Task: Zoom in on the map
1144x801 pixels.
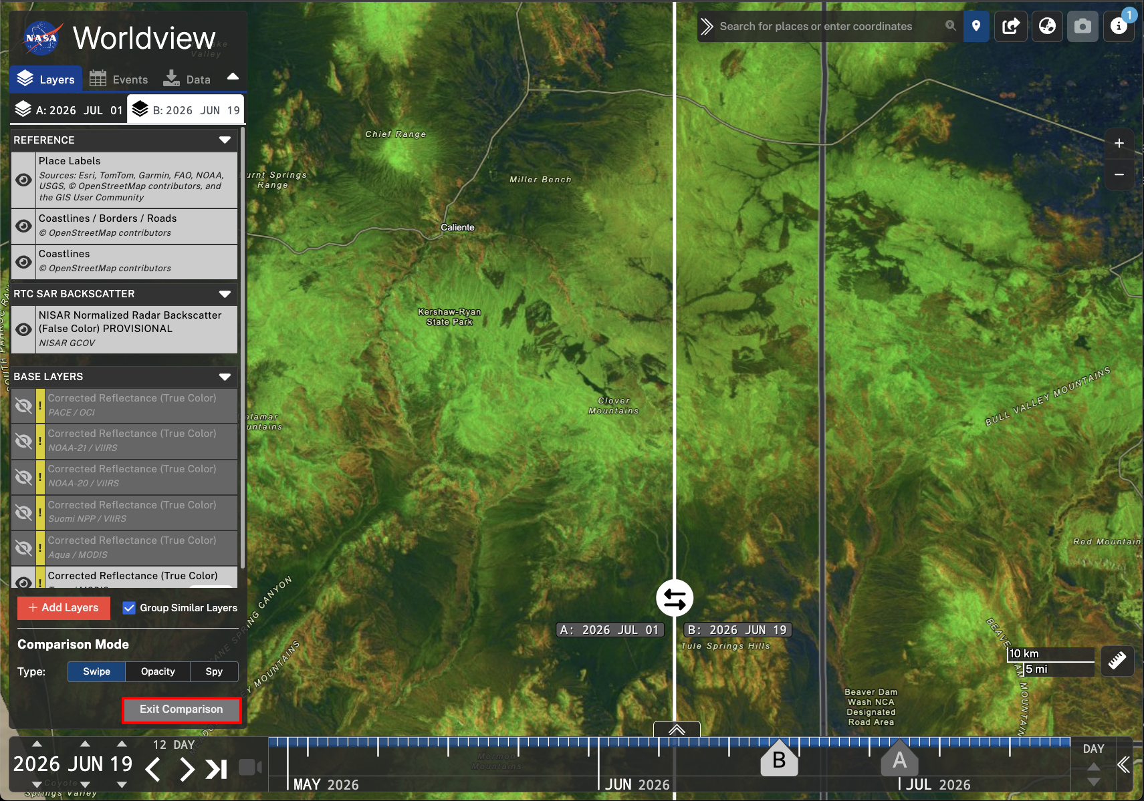Action: coord(1119,143)
